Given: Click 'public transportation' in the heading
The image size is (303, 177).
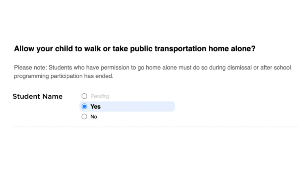Looking at the screenshot, I should tap(168, 49).
